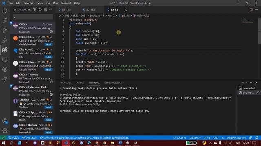The image size is (261, 146).
Task: Open notifications bell in status bar
Action: (257, 138)
